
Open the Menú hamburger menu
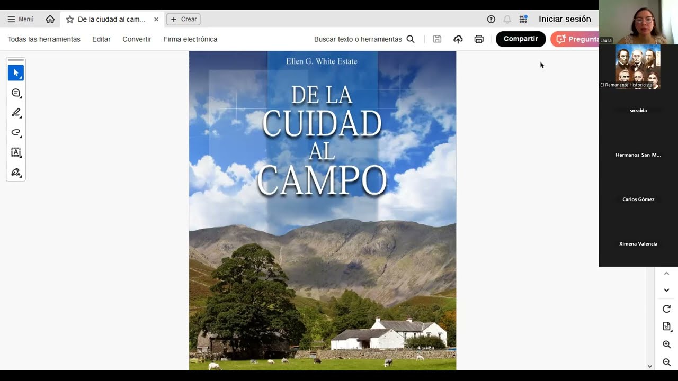21,19
